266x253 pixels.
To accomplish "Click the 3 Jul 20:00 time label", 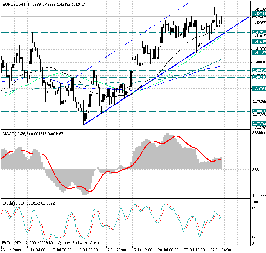I will [62, 250].
